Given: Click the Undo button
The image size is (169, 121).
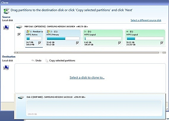Looking at the screenshot, I should click(36, 60).
